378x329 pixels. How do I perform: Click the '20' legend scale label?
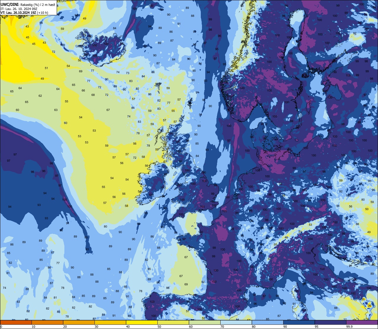pyautogui.click(x=65, y=327)
